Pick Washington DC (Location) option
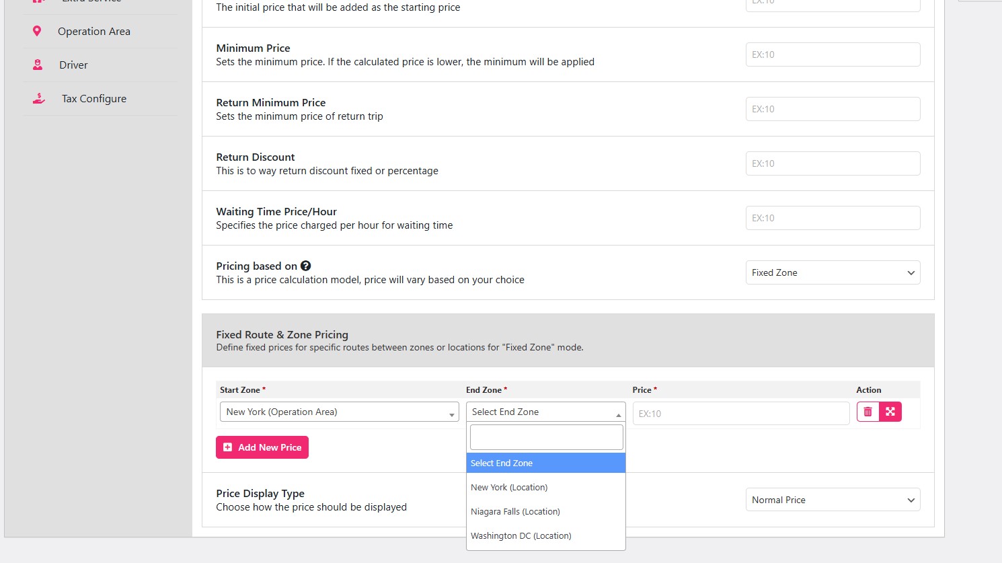Image resolution: width=1002 pixels, height=563 pixels. click(521, 535)
